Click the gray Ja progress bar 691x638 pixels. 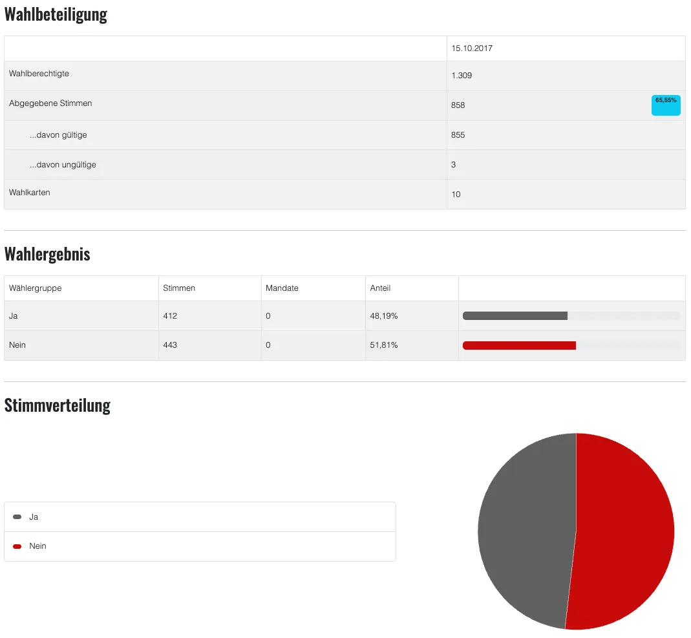(x=515, y=315)
